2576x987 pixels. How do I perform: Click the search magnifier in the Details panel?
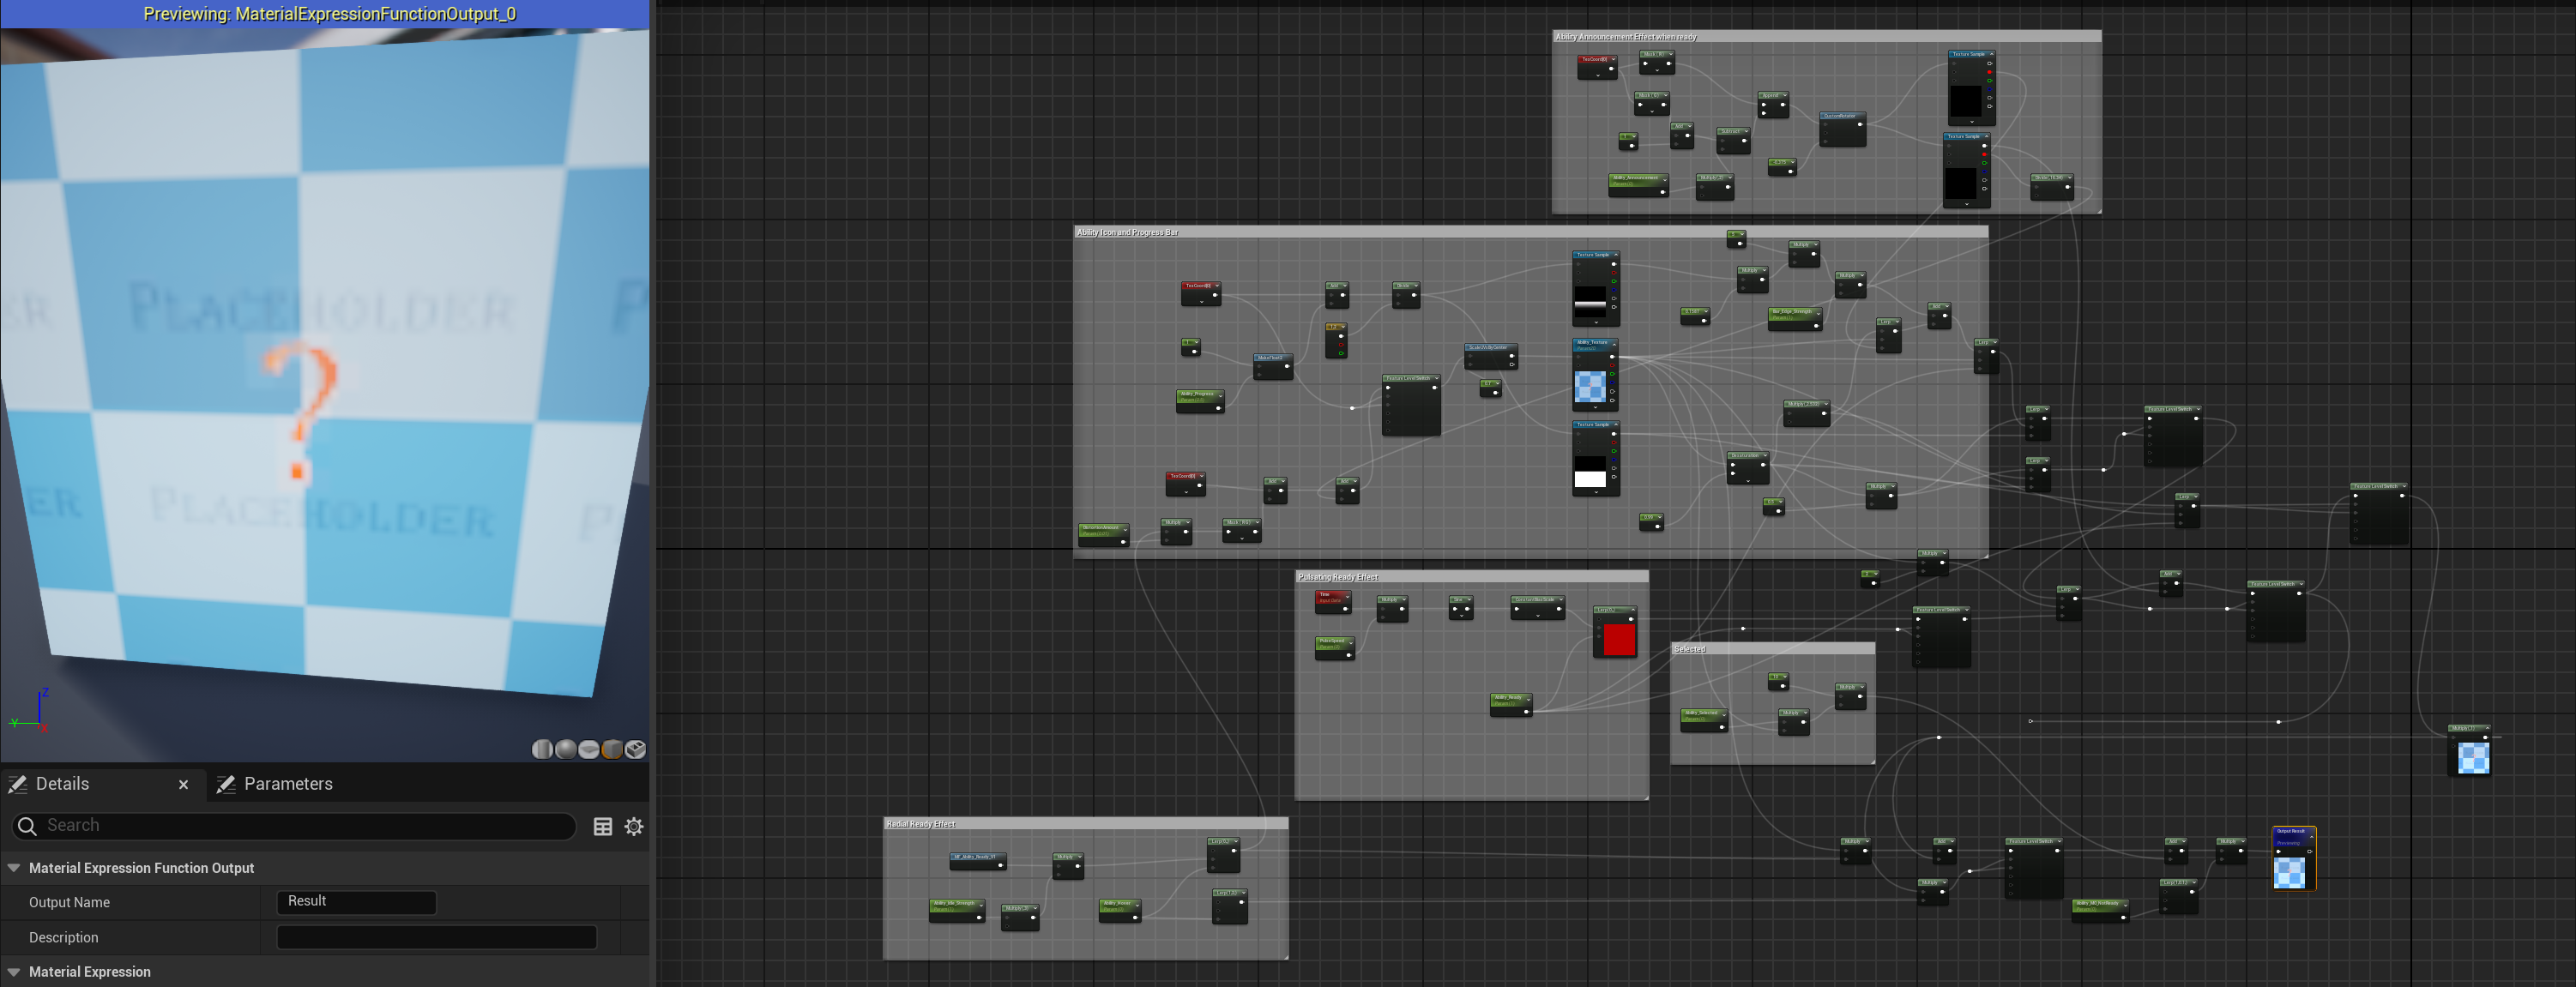click(x=27, y=826)
